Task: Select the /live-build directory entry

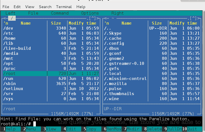Action: 17,48
